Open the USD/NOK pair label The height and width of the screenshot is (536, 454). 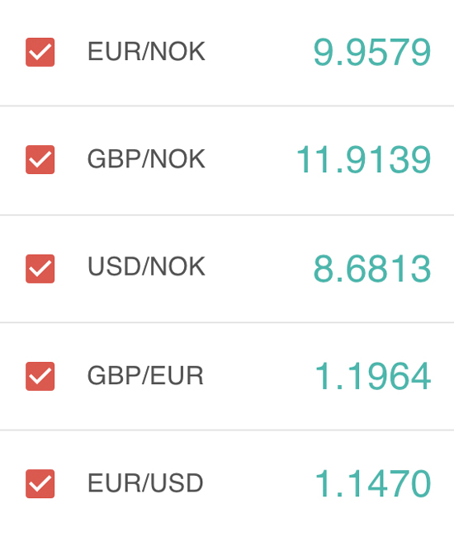[146, 266]
